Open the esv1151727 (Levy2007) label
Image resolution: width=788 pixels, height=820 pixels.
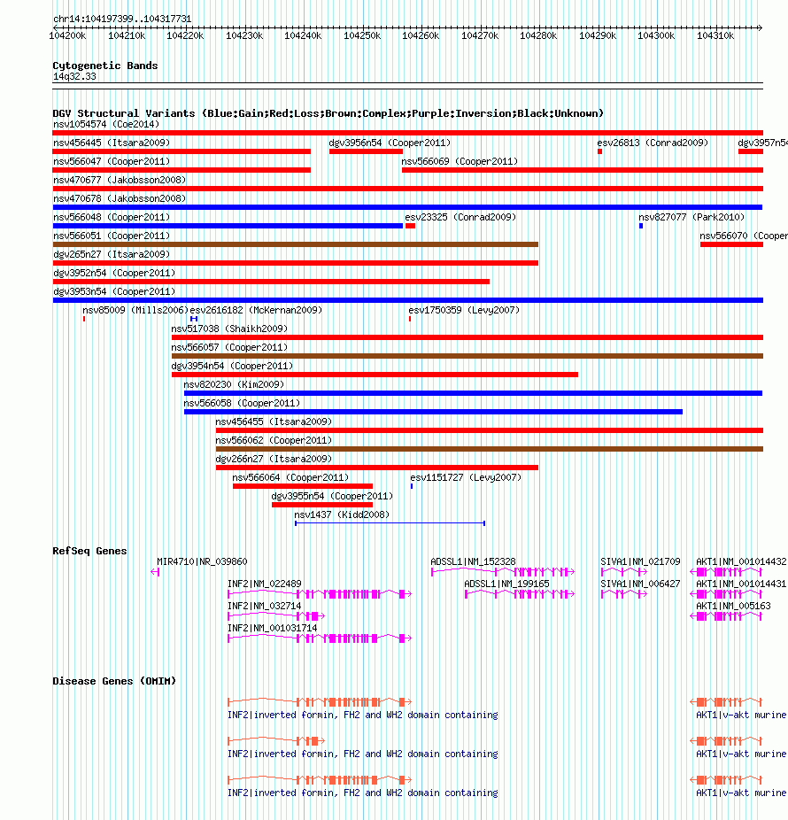(466, 477)
